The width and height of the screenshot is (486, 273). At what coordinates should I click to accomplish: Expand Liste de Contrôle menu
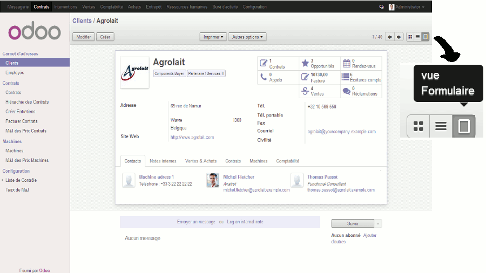pos(21,180)
